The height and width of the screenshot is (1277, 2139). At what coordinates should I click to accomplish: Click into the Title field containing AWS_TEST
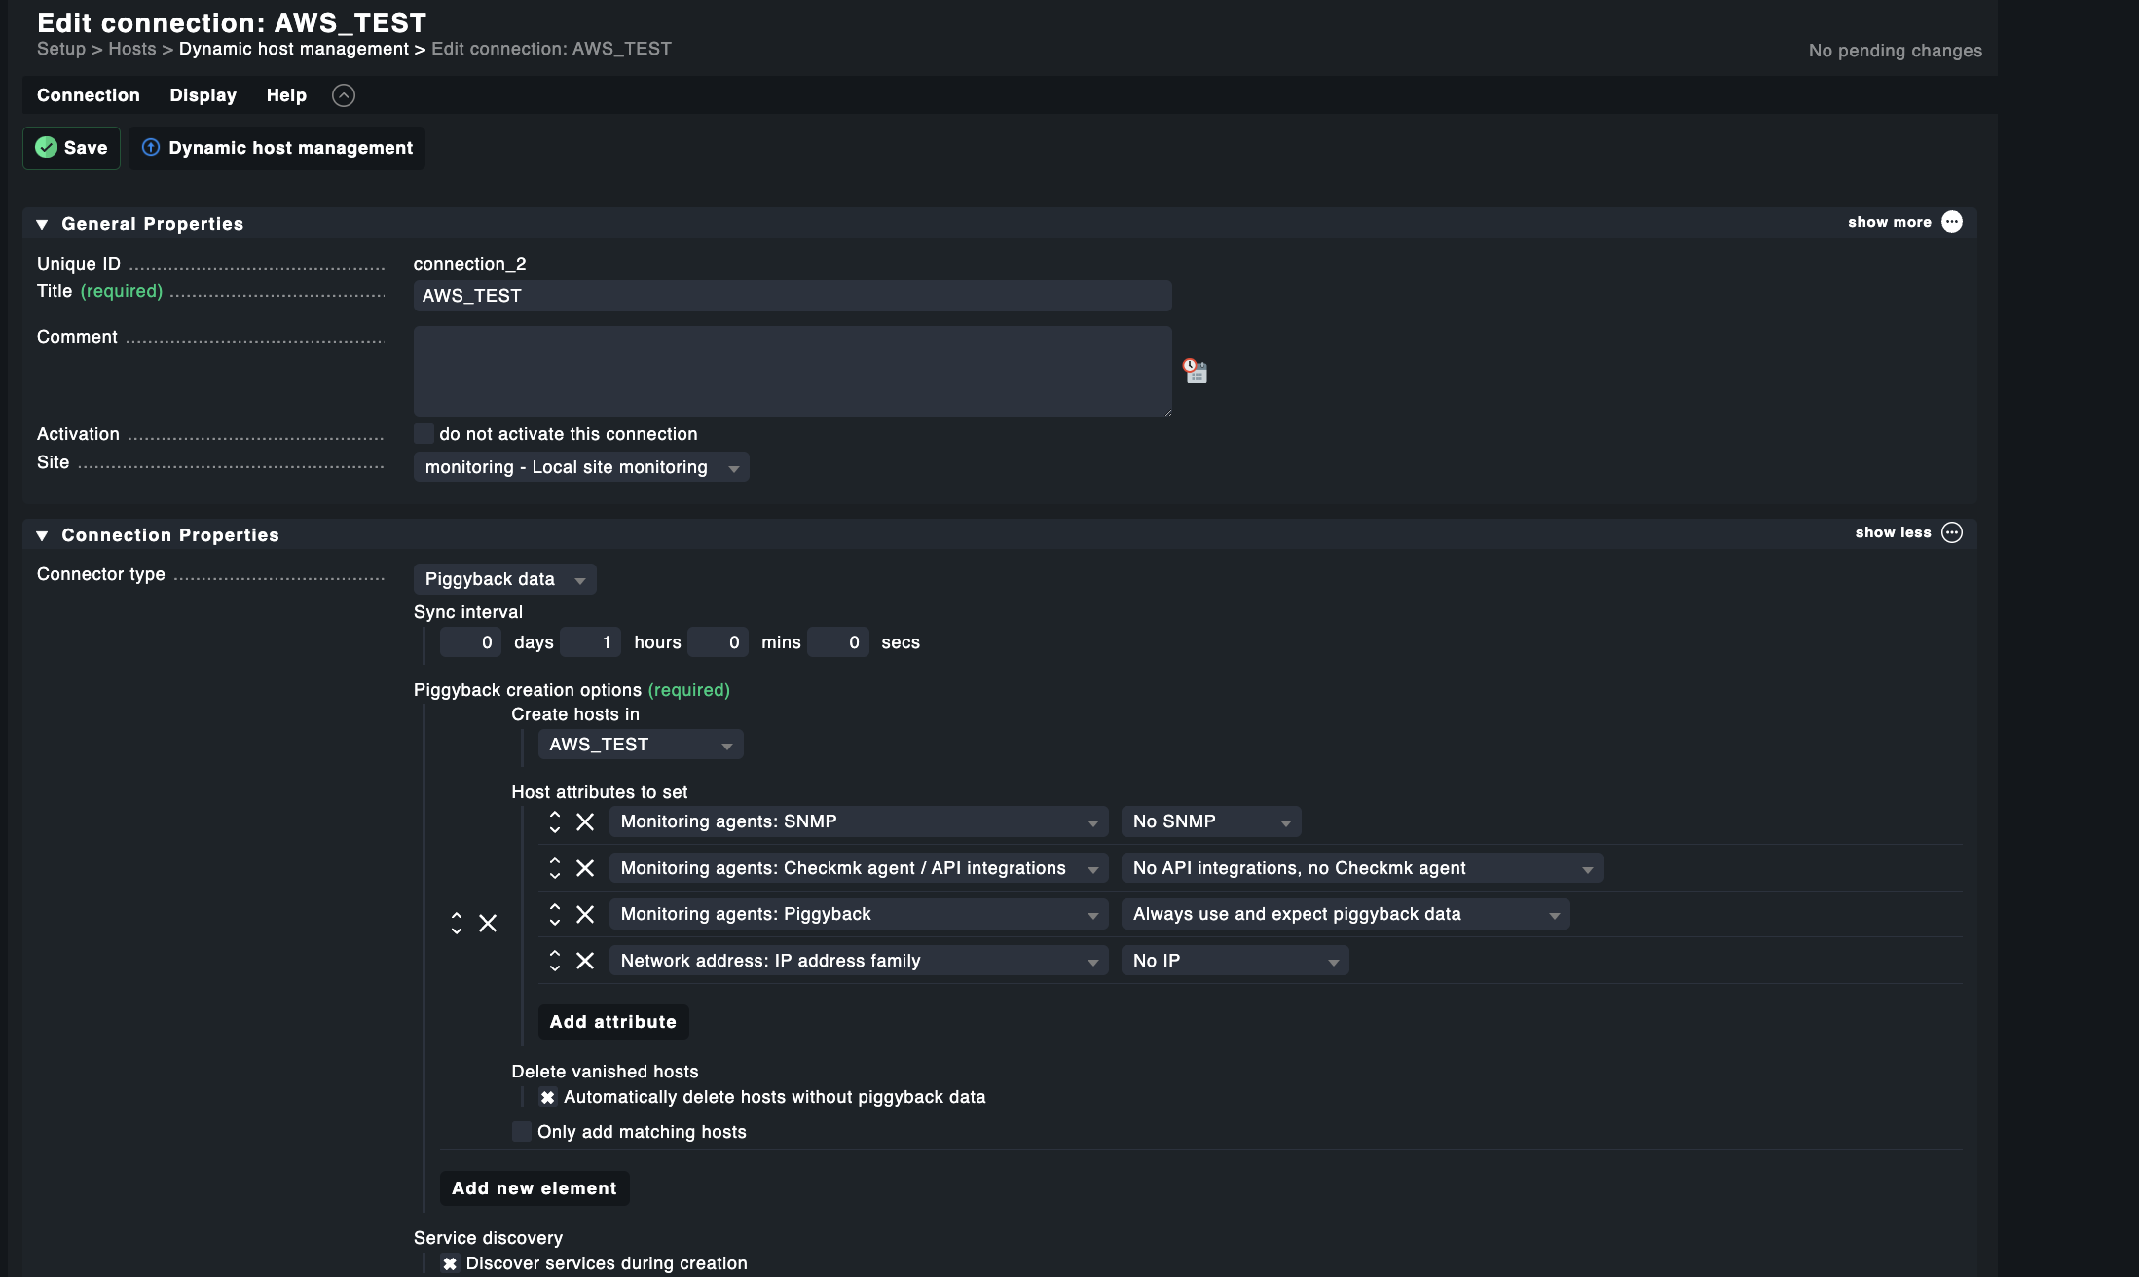pyautogui.click(x=792, y=296)
